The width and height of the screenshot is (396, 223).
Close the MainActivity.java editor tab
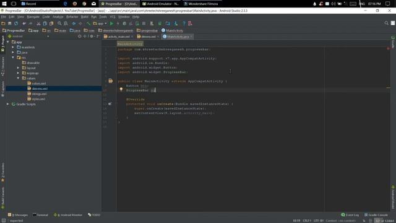coord(191,37)
